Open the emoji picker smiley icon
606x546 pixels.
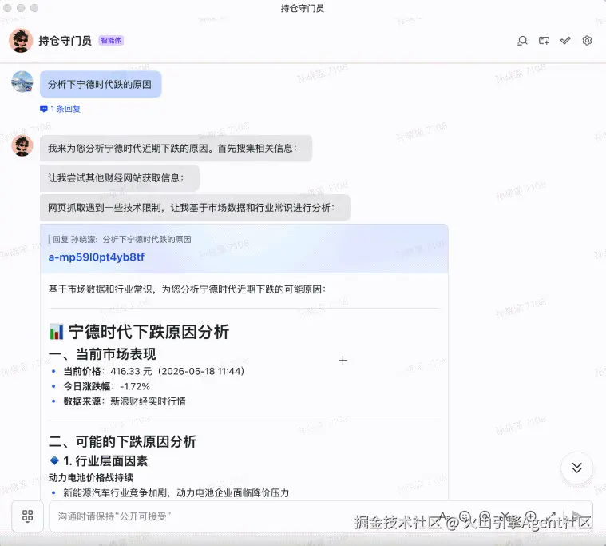pos(465,516)
